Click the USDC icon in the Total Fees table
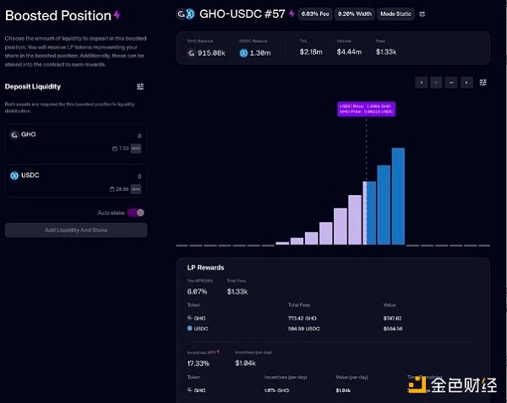This screenshot has height=403, width=507. click(x=190, y=329)
